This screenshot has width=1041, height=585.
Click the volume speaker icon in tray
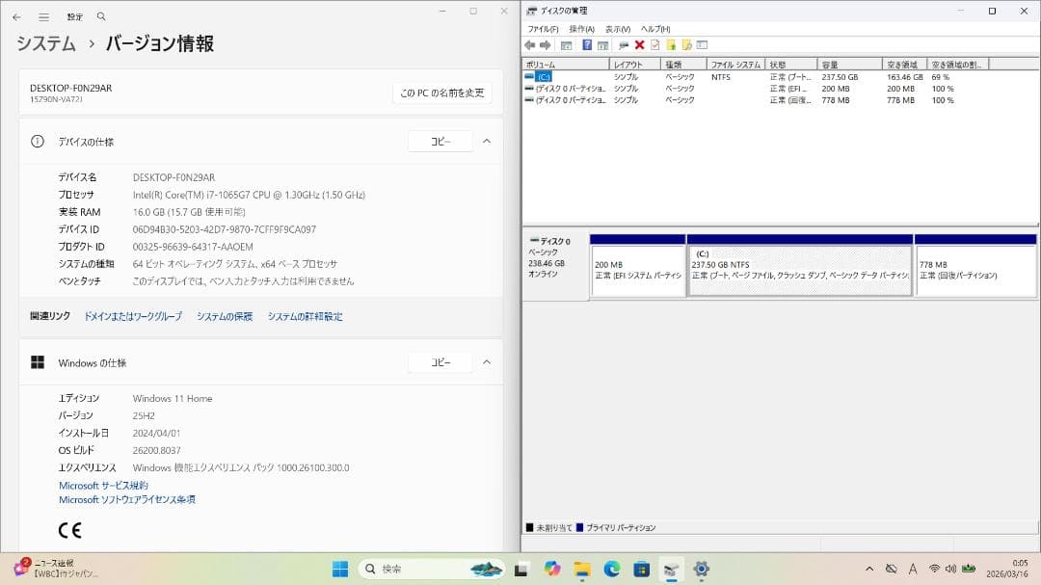(x=950, y=569)
